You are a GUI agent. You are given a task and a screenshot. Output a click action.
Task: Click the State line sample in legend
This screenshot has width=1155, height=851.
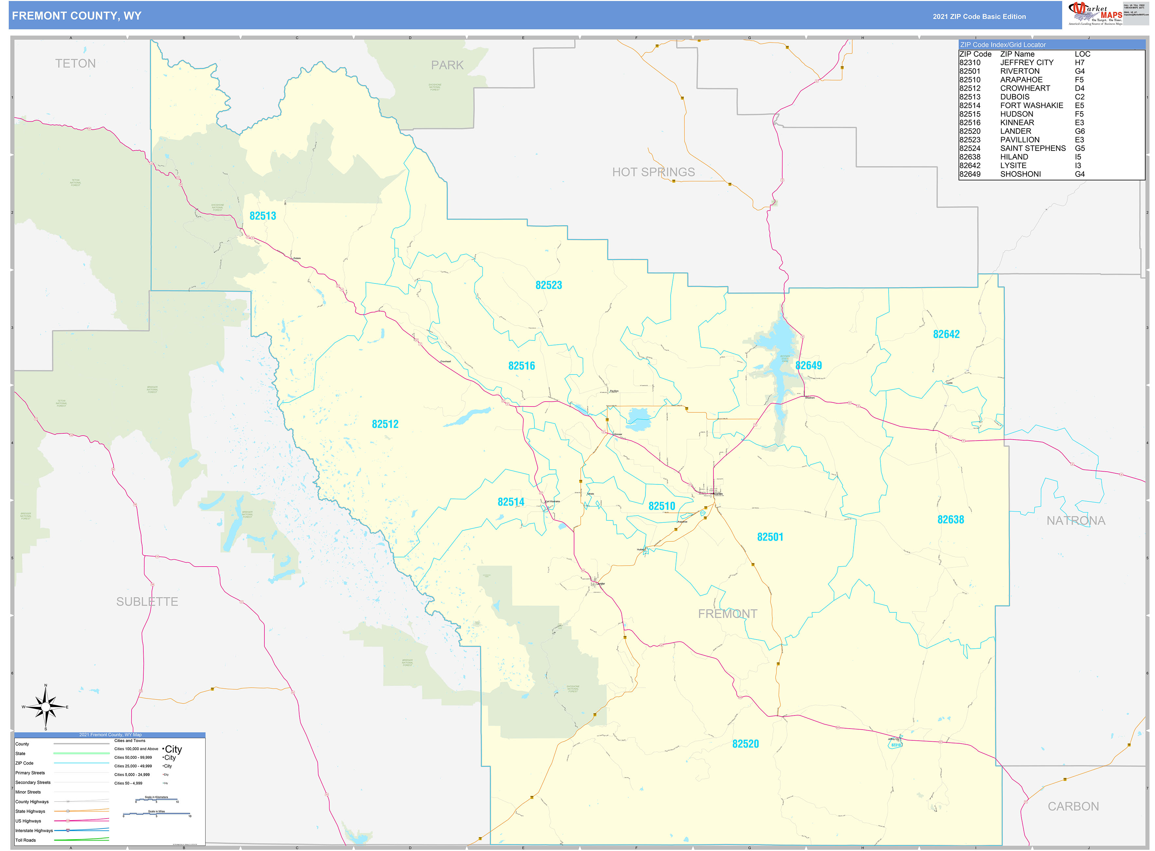pos(81,753)
